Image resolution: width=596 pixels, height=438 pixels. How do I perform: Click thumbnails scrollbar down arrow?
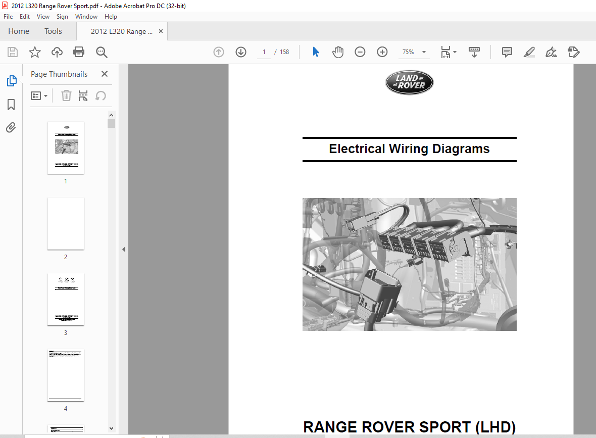(x=111, y=428)
